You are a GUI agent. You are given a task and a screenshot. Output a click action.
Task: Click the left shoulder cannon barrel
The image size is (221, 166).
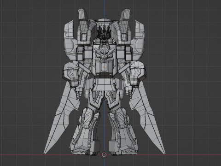click(x=83, y=20)
